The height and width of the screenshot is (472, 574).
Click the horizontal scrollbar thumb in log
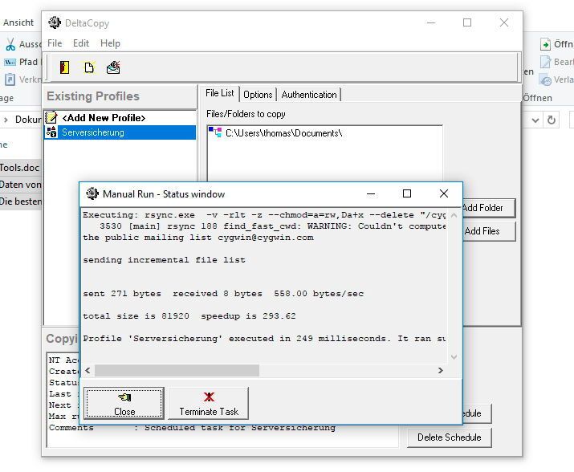click(177, 371)
